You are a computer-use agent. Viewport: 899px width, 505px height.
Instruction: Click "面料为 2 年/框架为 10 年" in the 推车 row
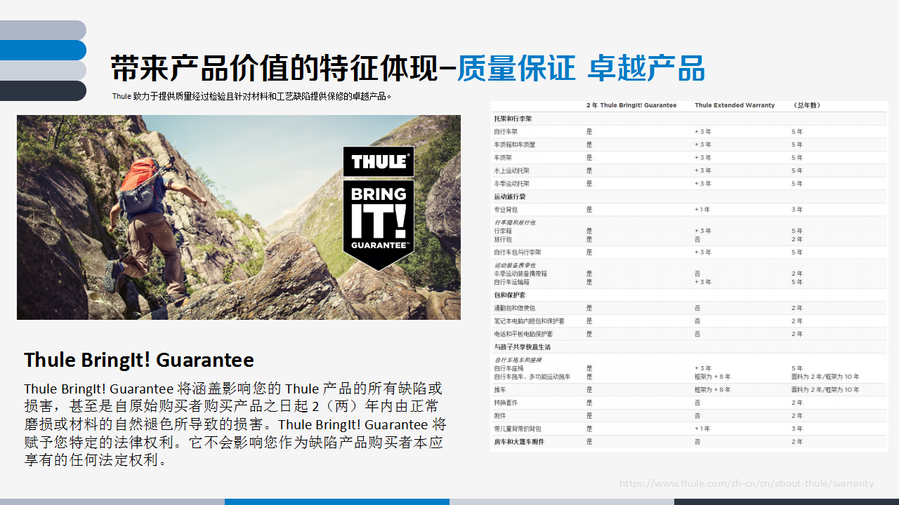(x=825, y=390)
